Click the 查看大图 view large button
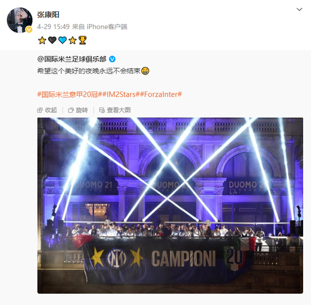The width and height of the screenshot is (311, 305). click(x=115, y=110)
